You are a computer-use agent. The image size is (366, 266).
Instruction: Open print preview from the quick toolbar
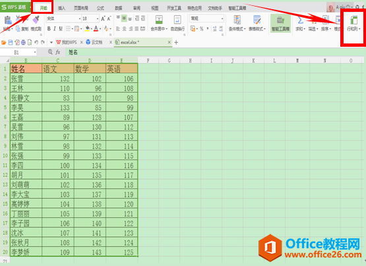pos(30,42)
